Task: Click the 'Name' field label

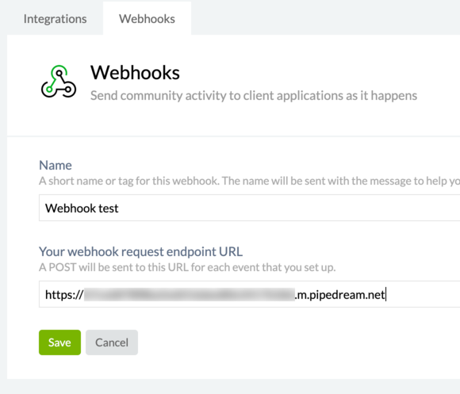Action: pos(56,166)
